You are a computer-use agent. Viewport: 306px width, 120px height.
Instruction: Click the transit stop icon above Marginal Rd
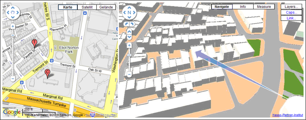[21, 82]
